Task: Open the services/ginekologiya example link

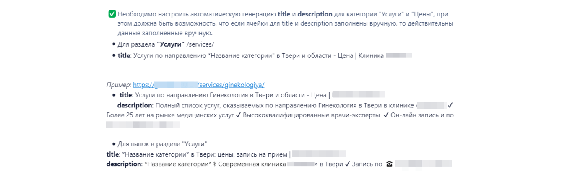Action: click(198, 84)
